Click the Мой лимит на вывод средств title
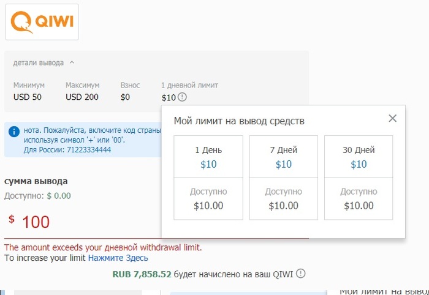This screenshot has height=295, width=429. 239,121
